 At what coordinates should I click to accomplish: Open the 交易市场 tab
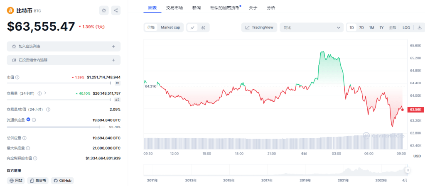tap(174, 8)
